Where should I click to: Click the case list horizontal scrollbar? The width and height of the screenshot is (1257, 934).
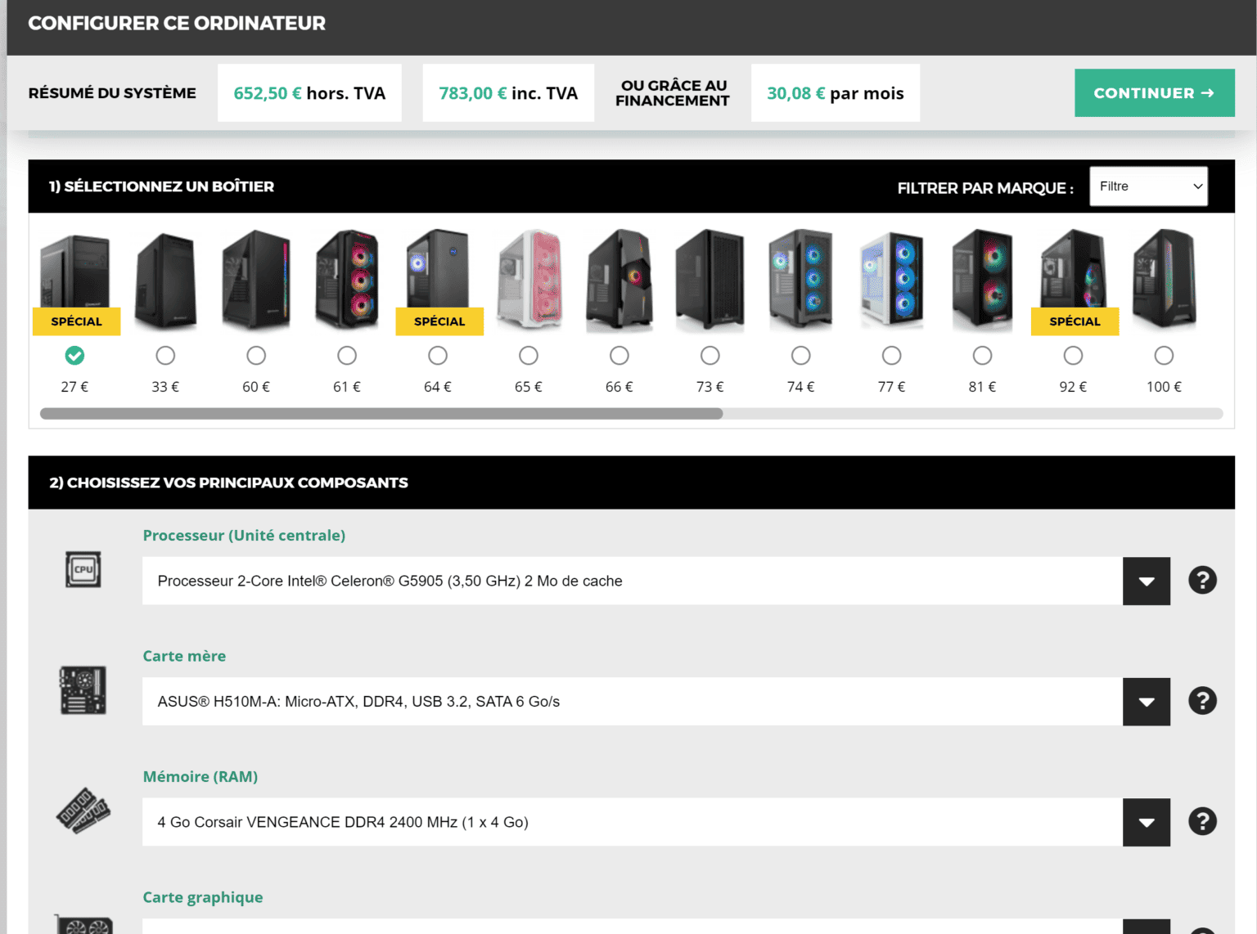381,414
